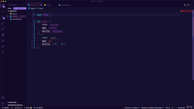Viewport: 194px width, 109px height.
Task: Open the Live Share activity bar icon
Action: click(3, 46)
